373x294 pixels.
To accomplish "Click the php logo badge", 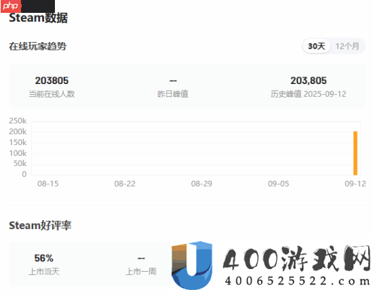I will (11, 6).
